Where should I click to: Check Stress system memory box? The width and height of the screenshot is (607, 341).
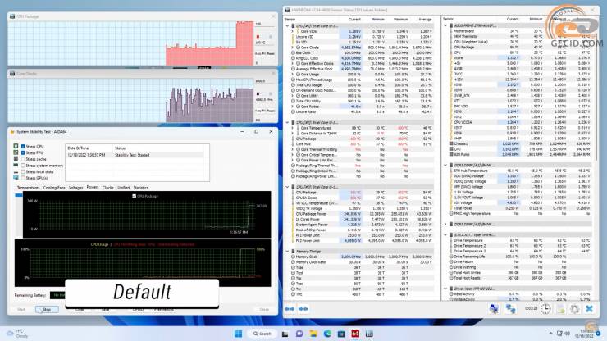tap(23, 166)
